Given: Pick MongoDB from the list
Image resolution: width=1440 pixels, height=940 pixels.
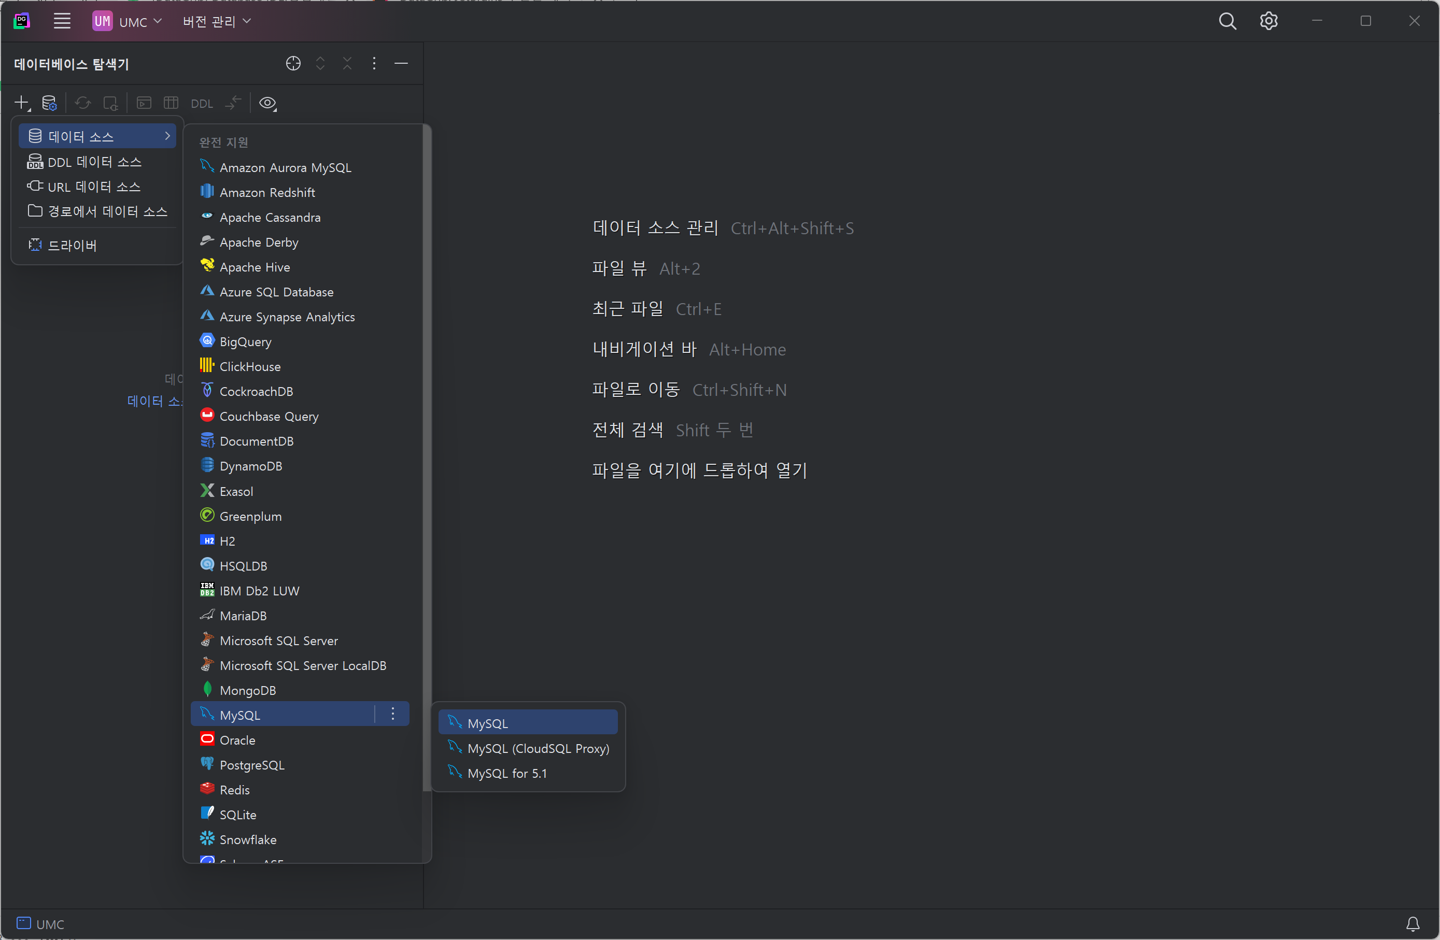Looking at the screenshot, I should point(300,690).
